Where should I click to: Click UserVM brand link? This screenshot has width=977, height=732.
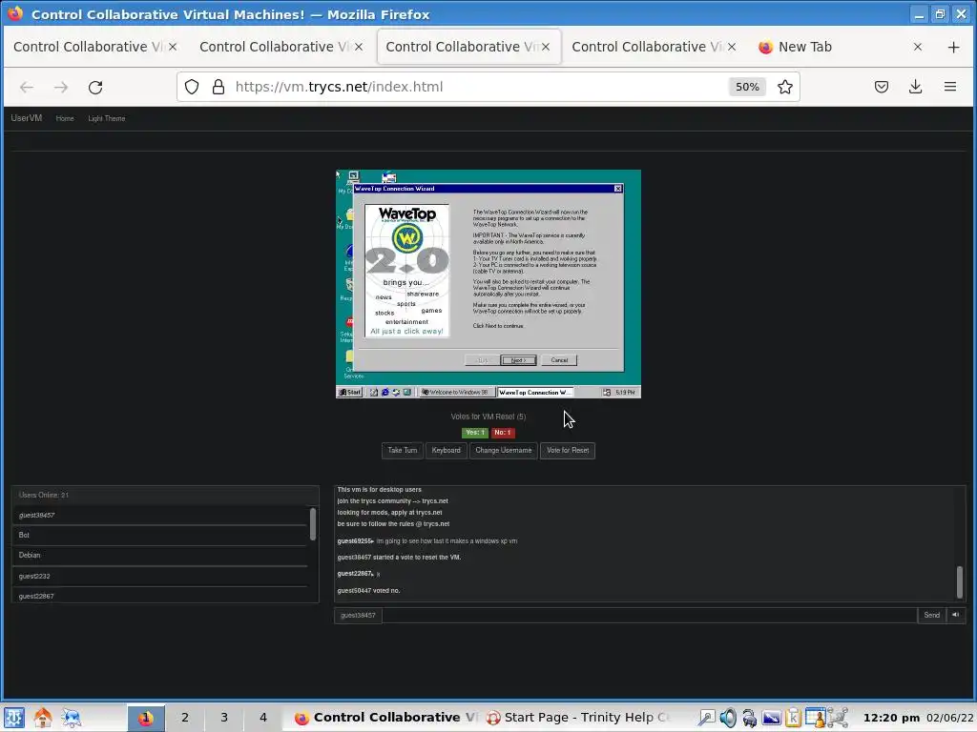(26, 118)
